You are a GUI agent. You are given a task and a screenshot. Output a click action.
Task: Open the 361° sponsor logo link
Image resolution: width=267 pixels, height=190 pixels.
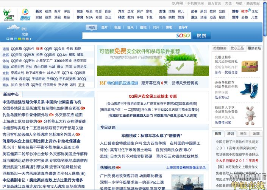[103, 83]
